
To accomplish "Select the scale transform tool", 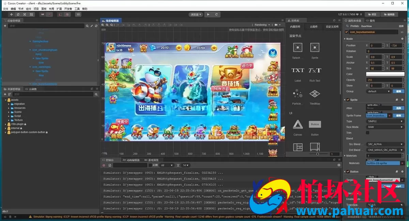I will (25, 15).
